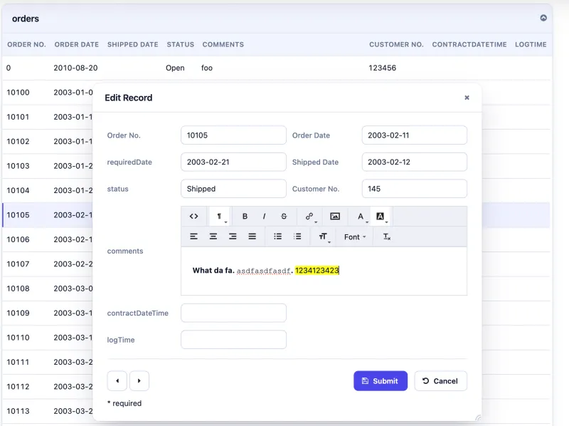The image size is (569, 426).
Task: Go to next record arrow
Action: (x=139, y=381)
